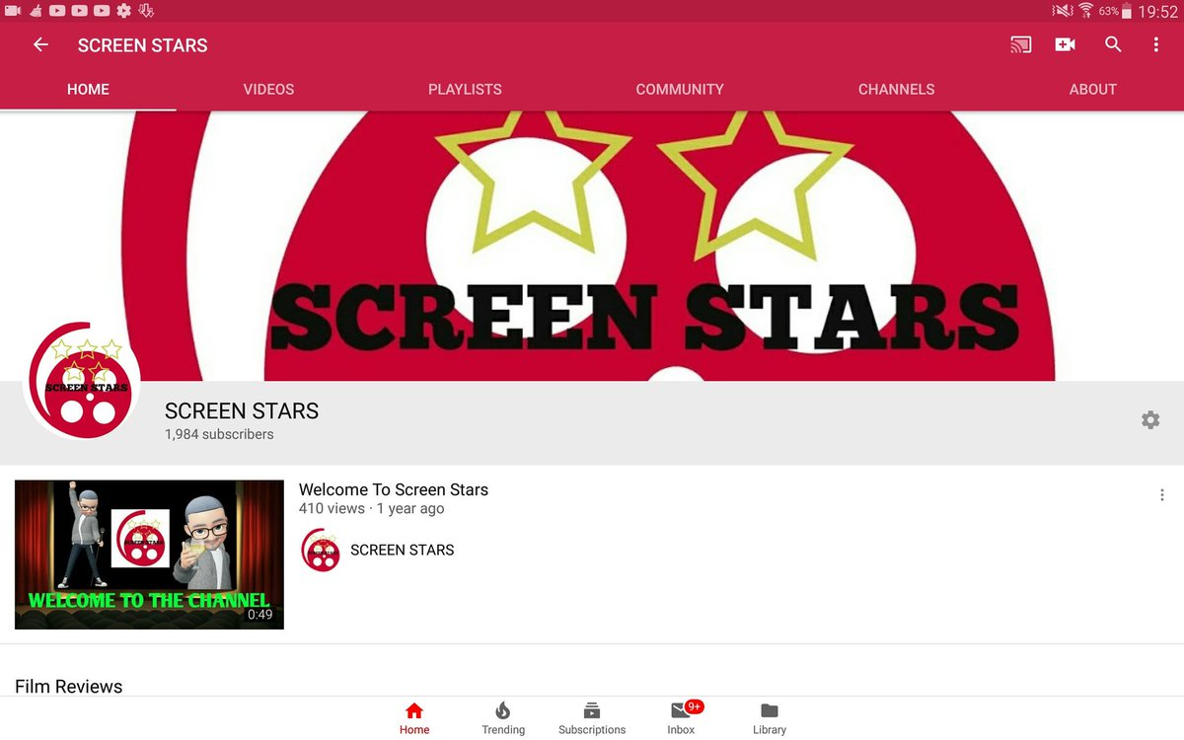1184x740 pixels.
Task: Tap first YouTube notification icon
Action: point(56,11)
